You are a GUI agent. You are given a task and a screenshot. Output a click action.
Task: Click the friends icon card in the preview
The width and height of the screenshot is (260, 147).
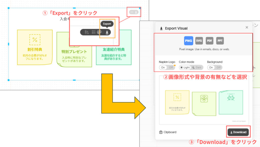231,102
